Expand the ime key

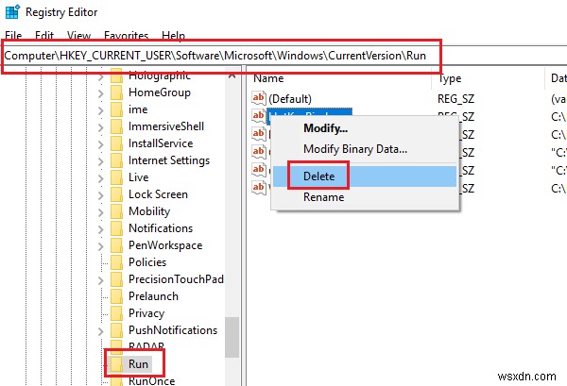[101, 110]
